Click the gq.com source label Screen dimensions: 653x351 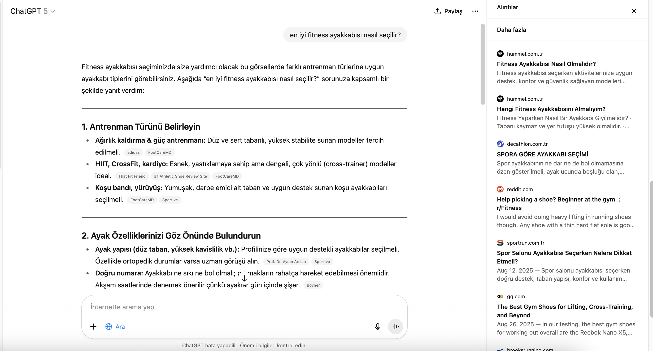coord(516,296)
